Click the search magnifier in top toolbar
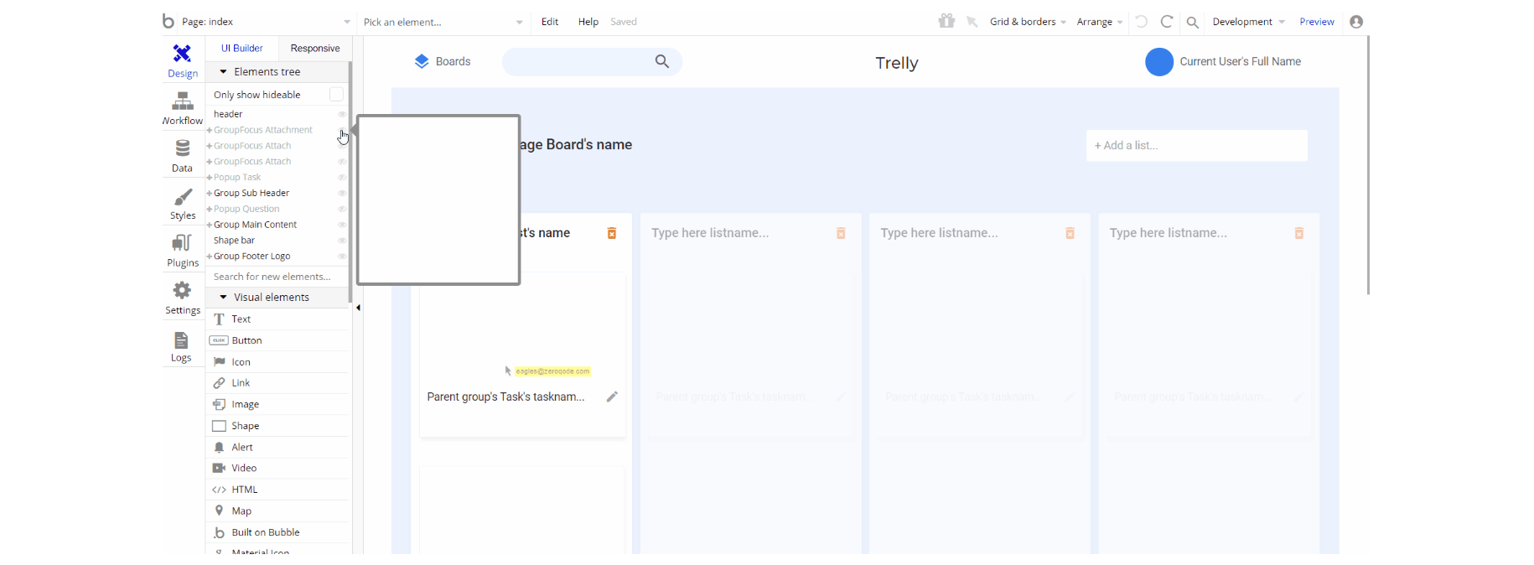Screen dimensions: 1534x565 click(x=1192, y=23)
